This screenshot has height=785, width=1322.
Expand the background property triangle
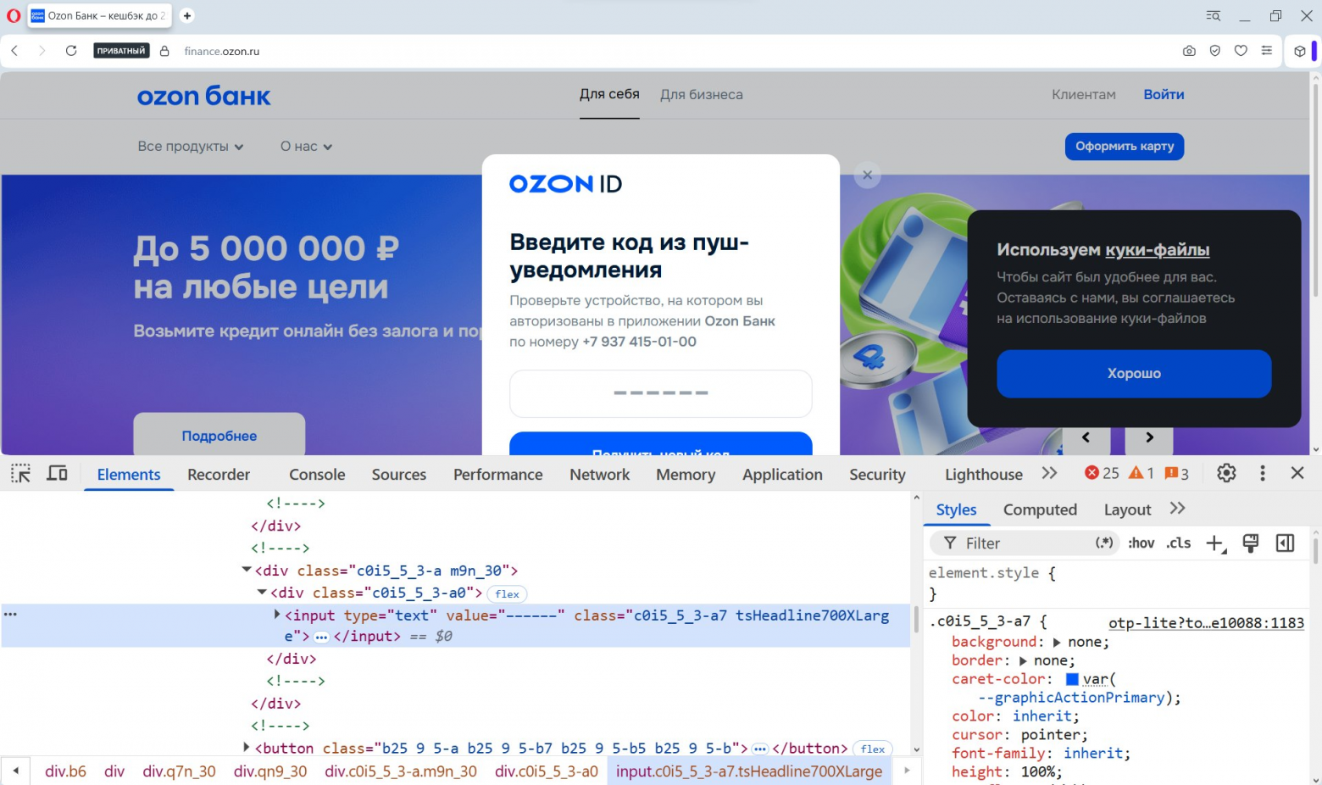[1057, 643]
